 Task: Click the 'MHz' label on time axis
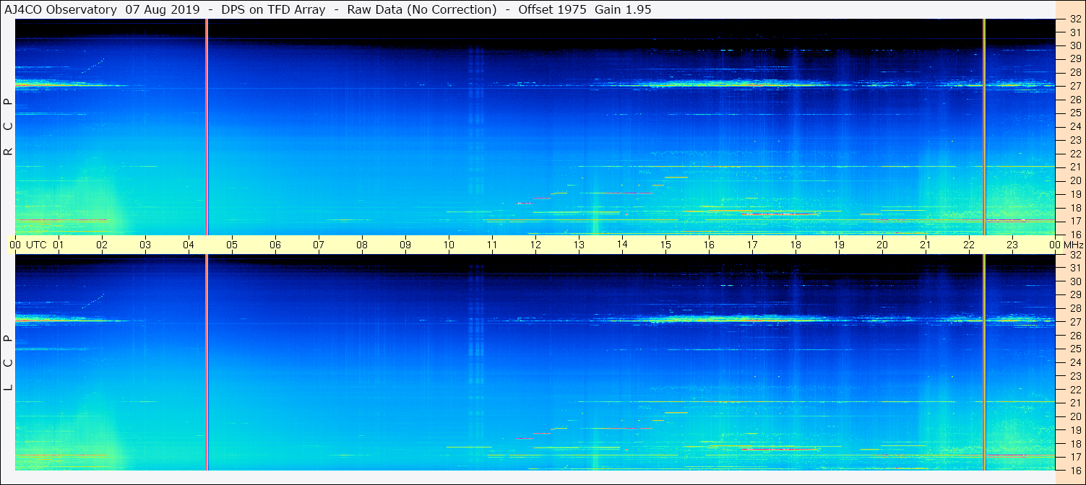[x=1073, y=245]
